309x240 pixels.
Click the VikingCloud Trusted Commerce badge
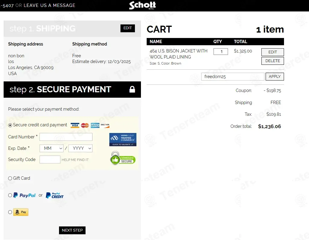tap(123, 139)
